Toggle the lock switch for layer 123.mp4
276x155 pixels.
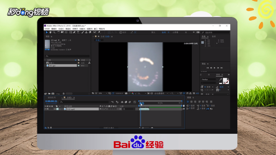click(52, 109)
